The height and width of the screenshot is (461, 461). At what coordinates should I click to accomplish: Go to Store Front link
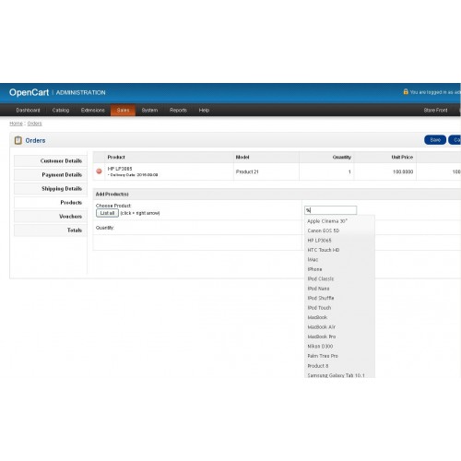click(x=435, y=111)
